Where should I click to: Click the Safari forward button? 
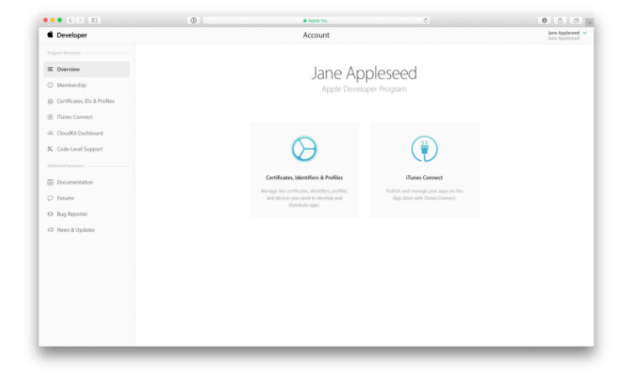click(80, 20)
